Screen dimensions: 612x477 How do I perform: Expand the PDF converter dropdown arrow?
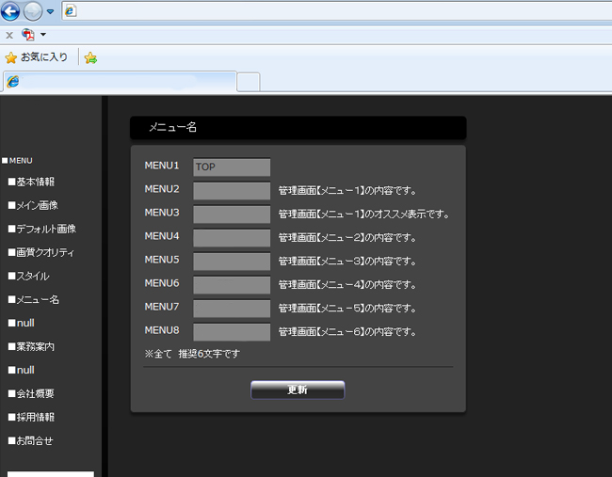[43, 35]
